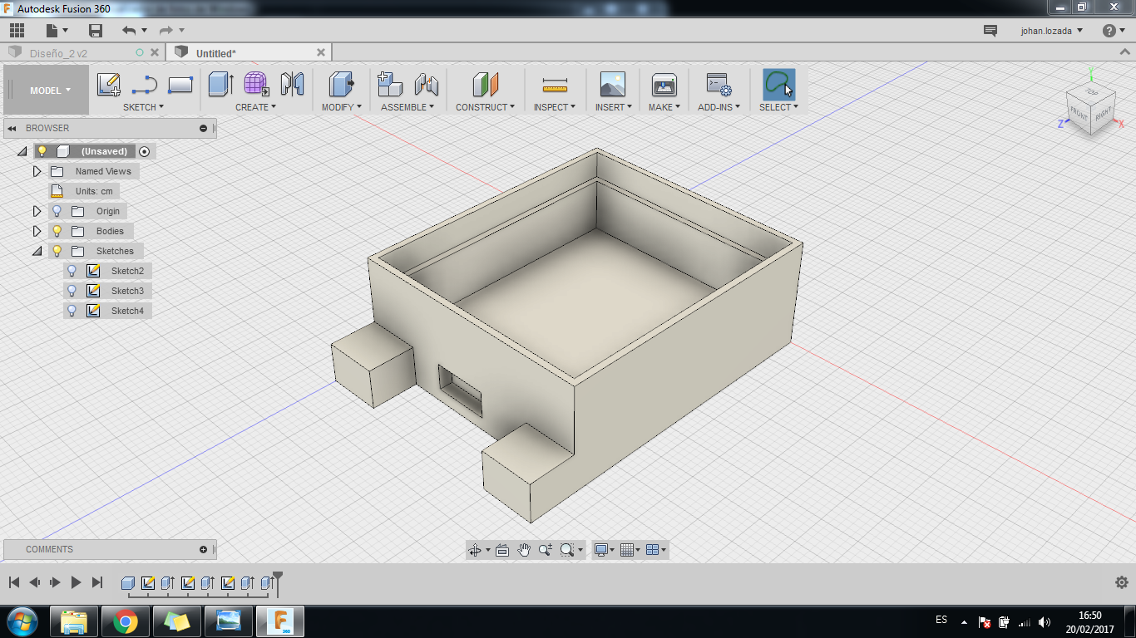Open the notifications comment icon
This screenshot has height=638, width=1136.
click(990, 31)
